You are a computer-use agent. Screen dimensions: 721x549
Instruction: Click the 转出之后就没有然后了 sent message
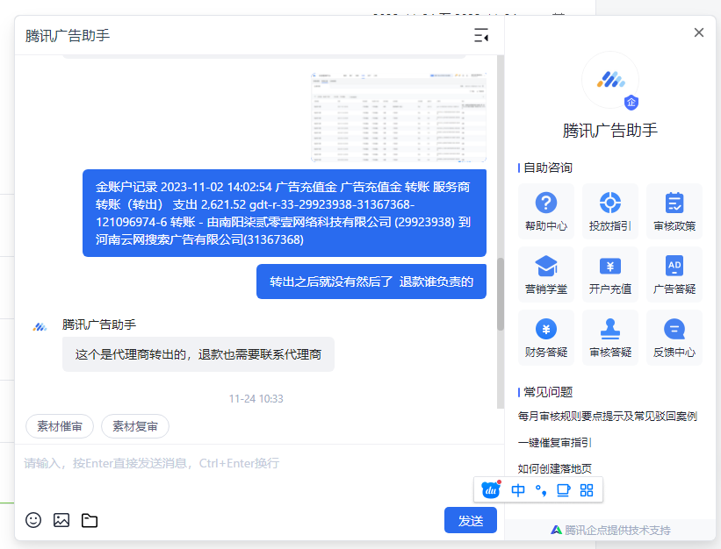tap(371, 282)
